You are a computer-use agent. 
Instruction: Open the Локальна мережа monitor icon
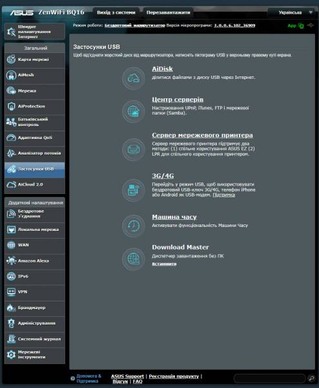click(x=11, y=230)
